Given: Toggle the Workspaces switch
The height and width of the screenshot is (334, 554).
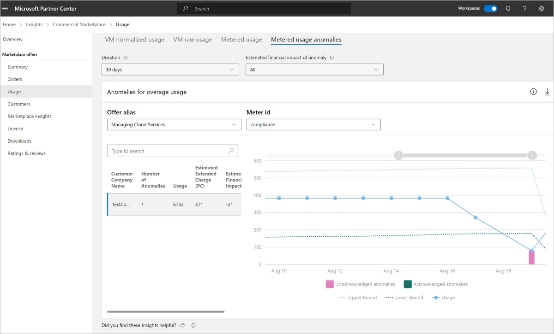Looking at the screenshot, I should tap(490, 8).
